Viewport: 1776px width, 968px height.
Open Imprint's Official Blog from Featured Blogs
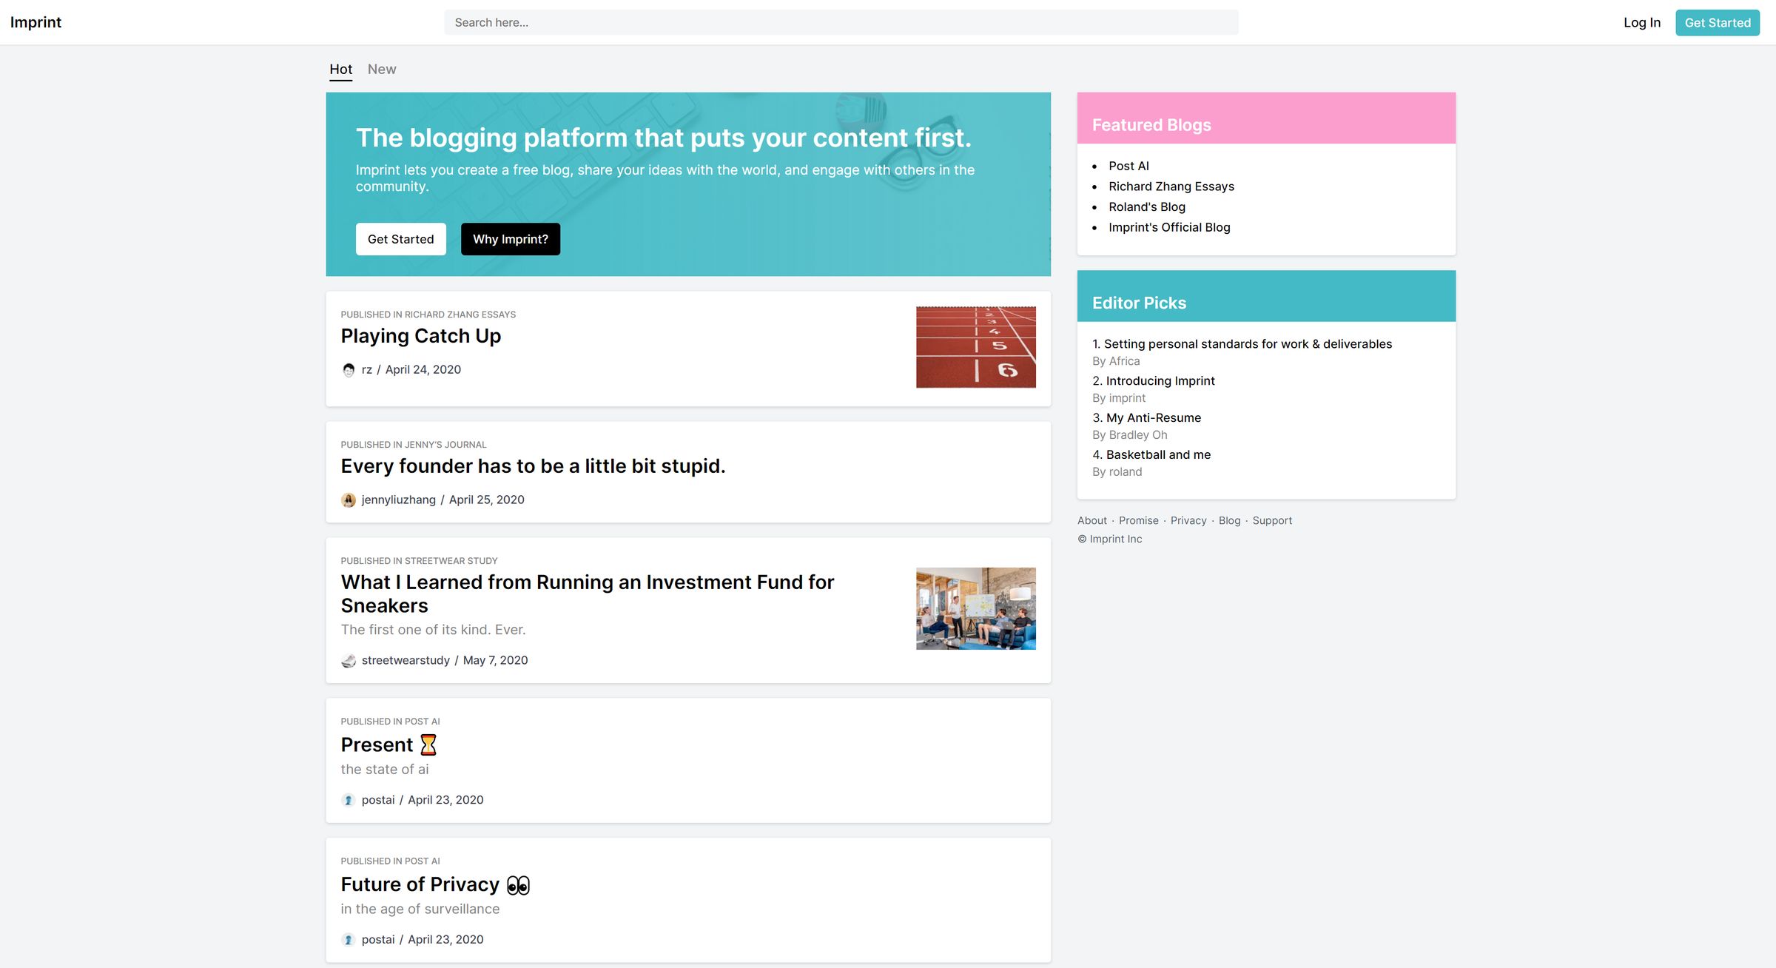[1168, 227]
